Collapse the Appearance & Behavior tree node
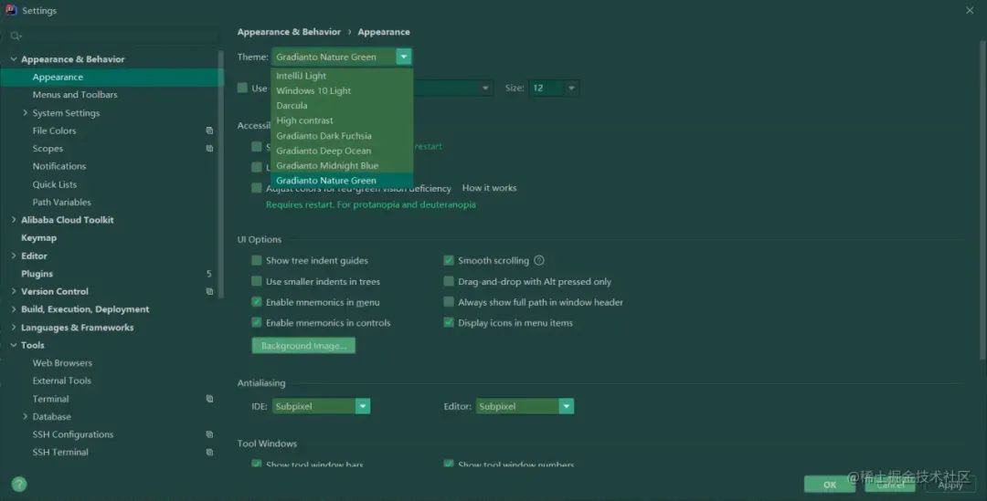987x501 pixels. click(x=13, y=59)
